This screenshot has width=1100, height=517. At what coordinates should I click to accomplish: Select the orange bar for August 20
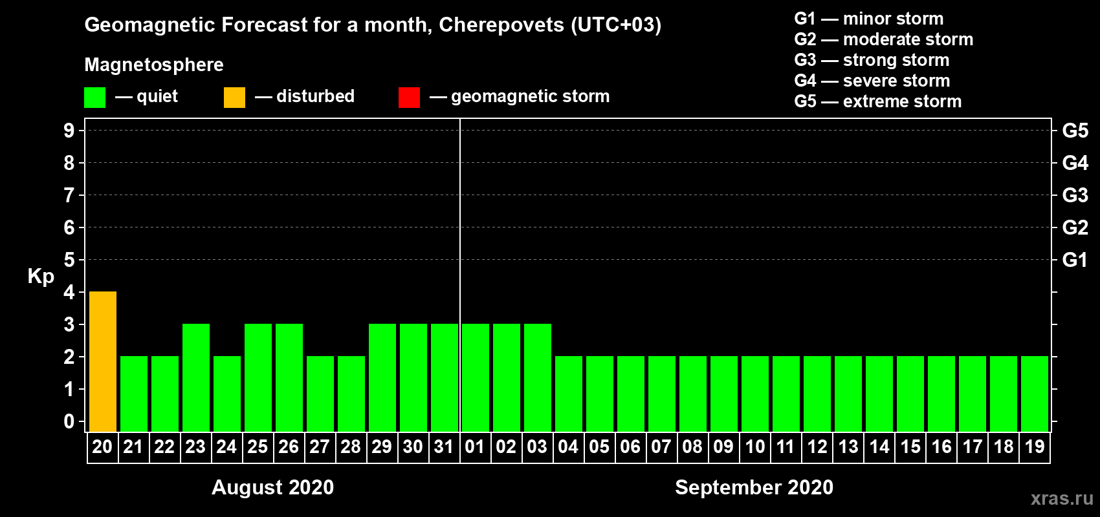(103, 361)
